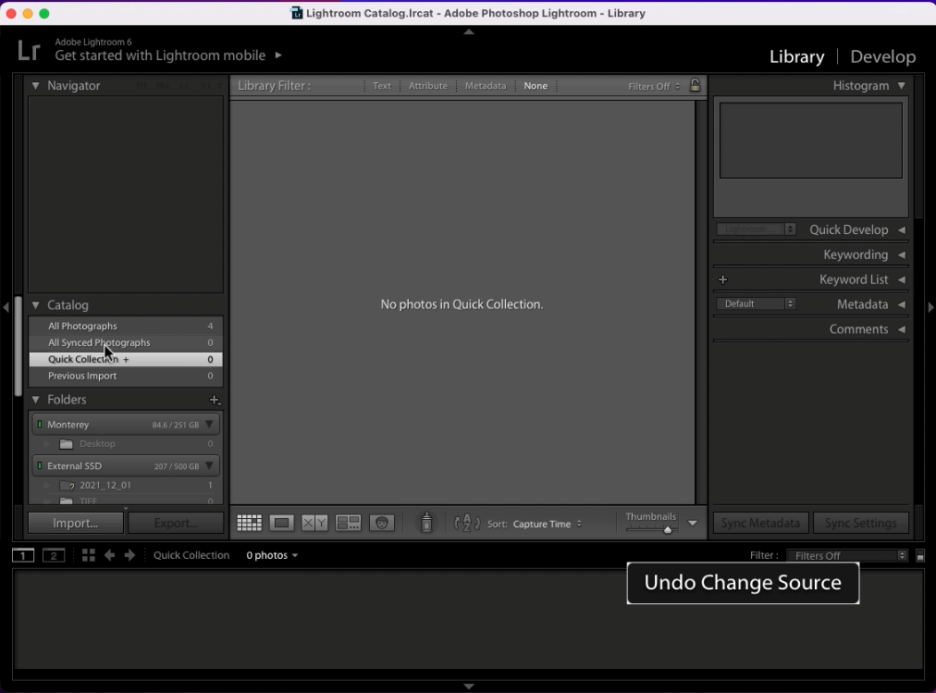Go back with left arrow in filmstrip bar
Viewport: 936px width, 693px height.
109,555
